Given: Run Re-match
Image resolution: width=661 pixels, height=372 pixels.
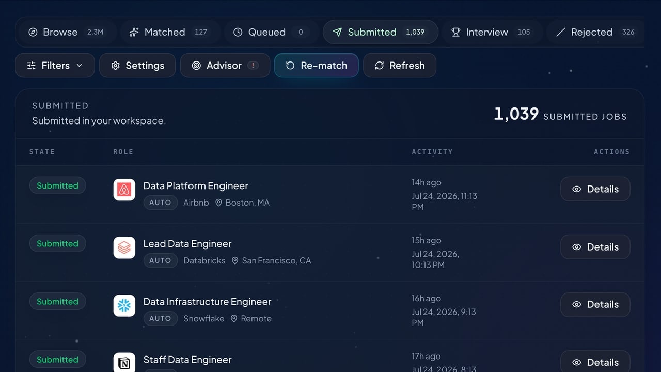Looking at the screenshot, I should (x=317, y=66).
